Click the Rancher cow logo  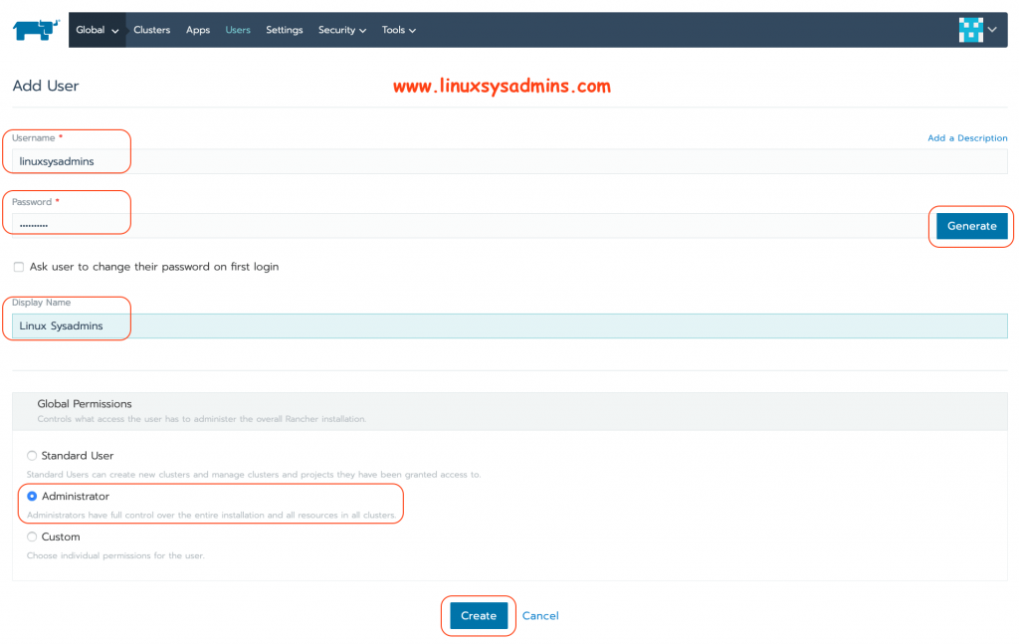(36, 30)
